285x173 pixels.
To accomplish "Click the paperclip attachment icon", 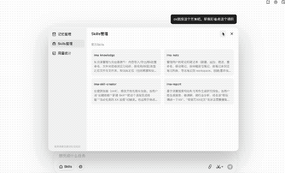I will (210, 167).
